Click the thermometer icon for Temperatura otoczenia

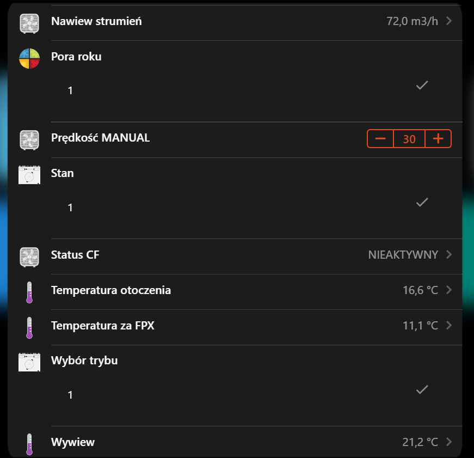click(29, 292)
